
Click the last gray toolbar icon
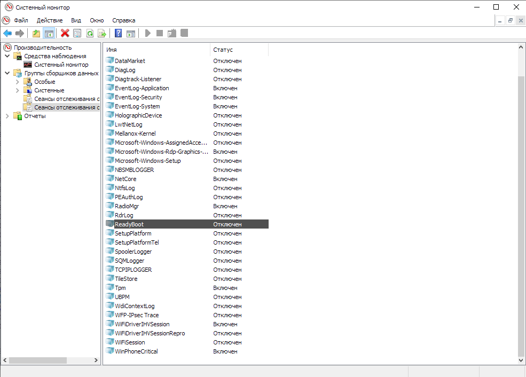point(184,33)
